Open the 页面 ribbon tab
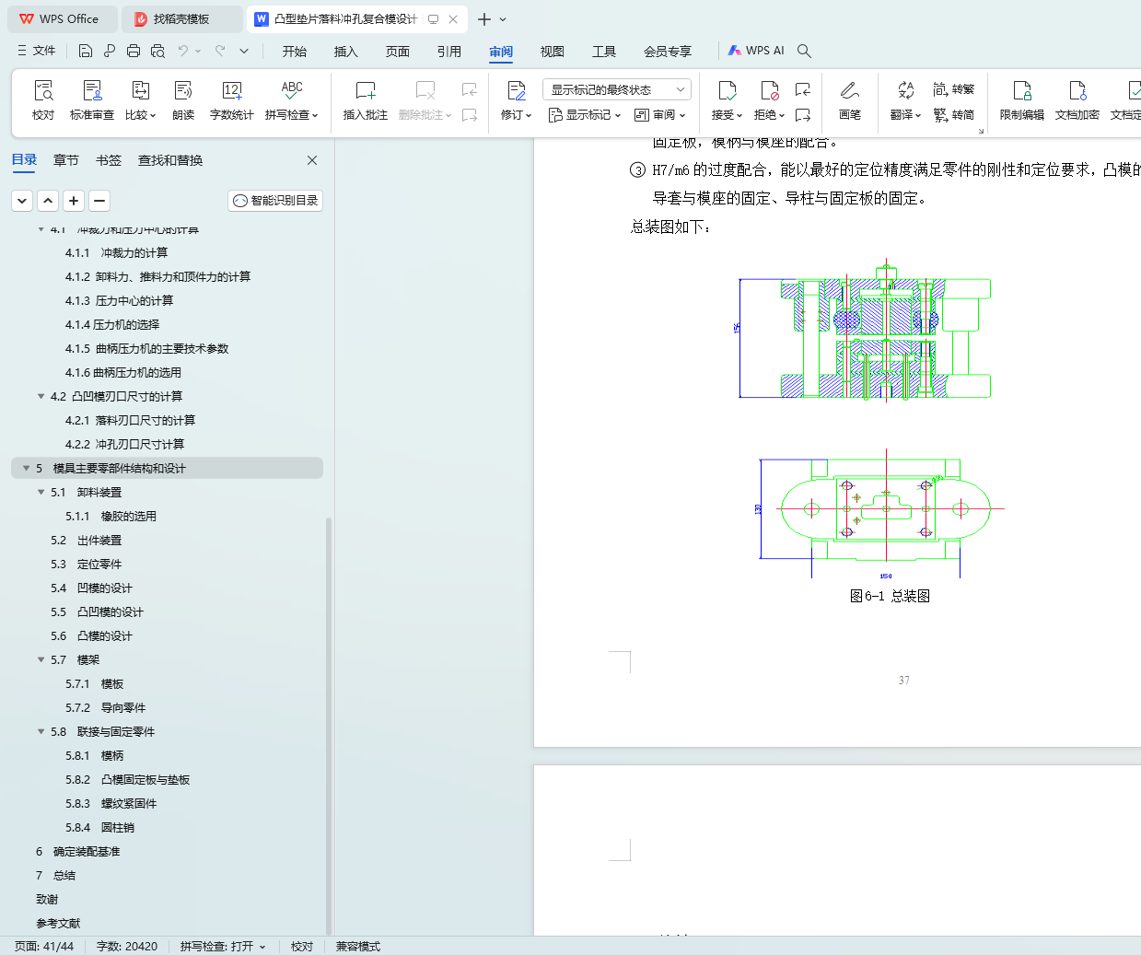This screenshot has width=1141, height=955. [x=398, y=52]
